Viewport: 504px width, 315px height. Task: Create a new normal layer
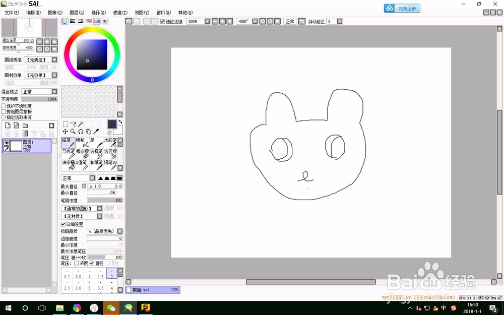point(8,125)
